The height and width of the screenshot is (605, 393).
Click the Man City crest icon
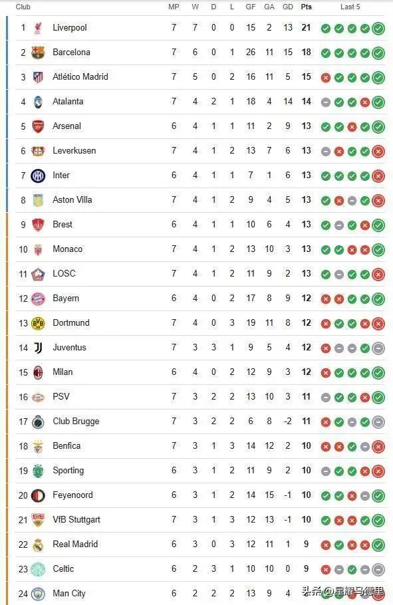coord(38,594)
